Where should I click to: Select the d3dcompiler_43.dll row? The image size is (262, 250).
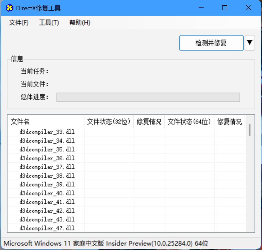(127, 219)
